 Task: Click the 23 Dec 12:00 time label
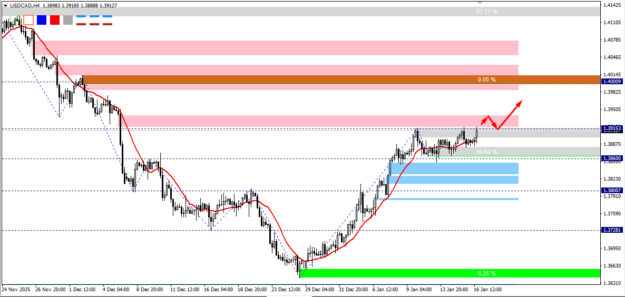click(x=286, y=290)
